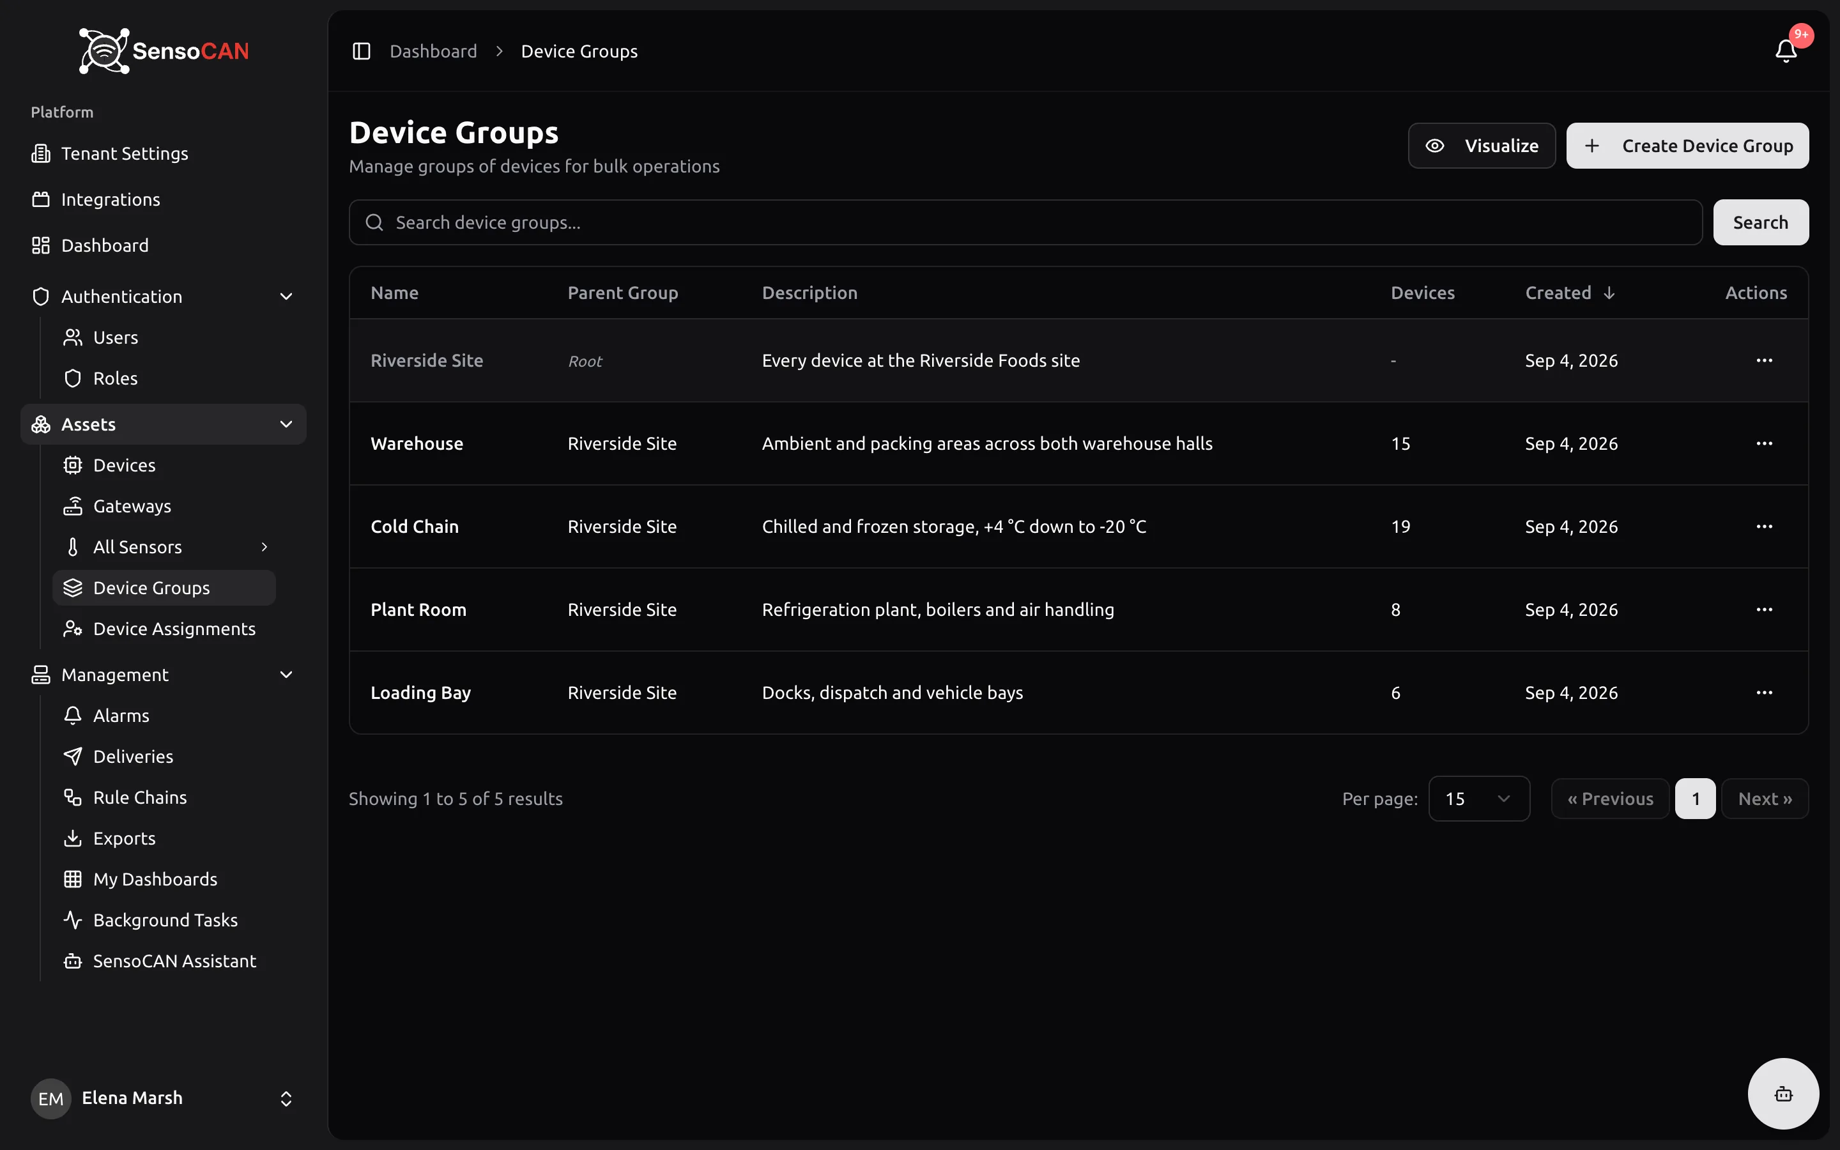Click the Roles shield icon
The image size is (1840, 1150).
click(73, 378)
